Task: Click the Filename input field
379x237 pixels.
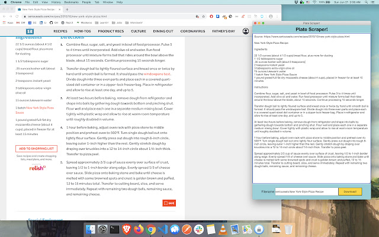Action: 307,191
